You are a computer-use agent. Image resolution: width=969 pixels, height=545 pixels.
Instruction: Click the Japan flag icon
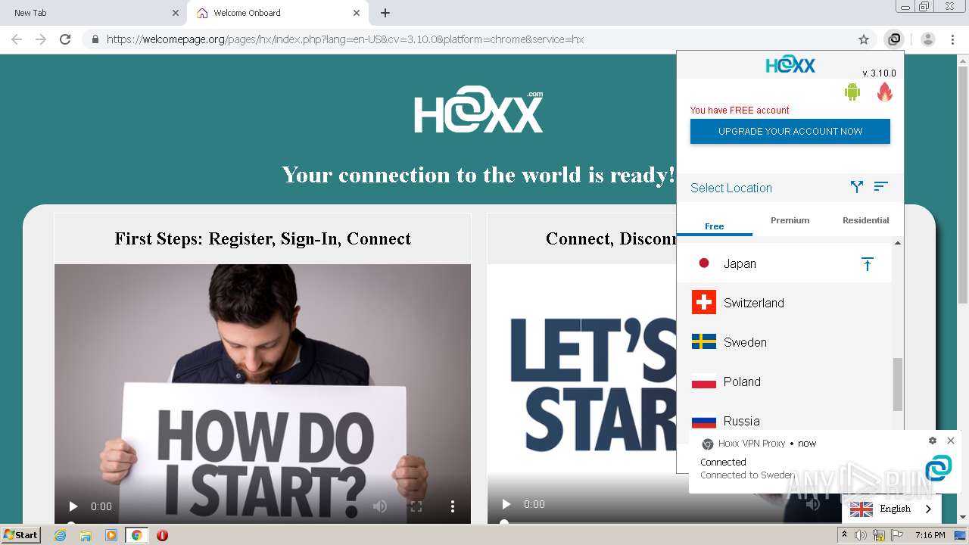pyautogui.click(x=704, y=263)
